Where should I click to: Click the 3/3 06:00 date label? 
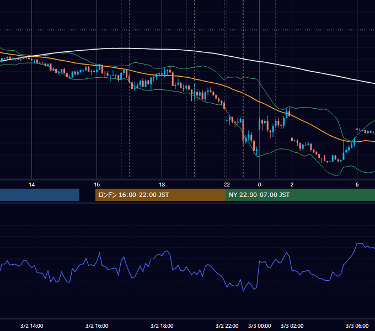[357, 325]
